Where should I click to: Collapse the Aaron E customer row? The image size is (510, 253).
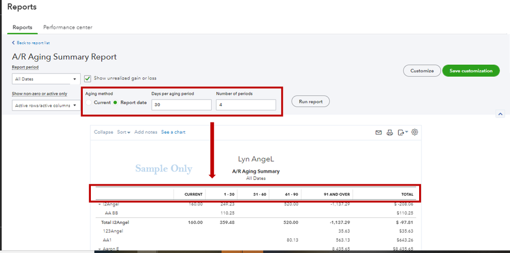[99, 249]
